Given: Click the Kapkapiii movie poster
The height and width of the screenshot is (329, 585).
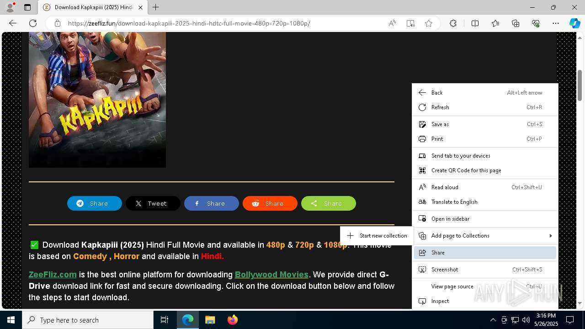Looking at the screenshot, I should pos(97,100).
